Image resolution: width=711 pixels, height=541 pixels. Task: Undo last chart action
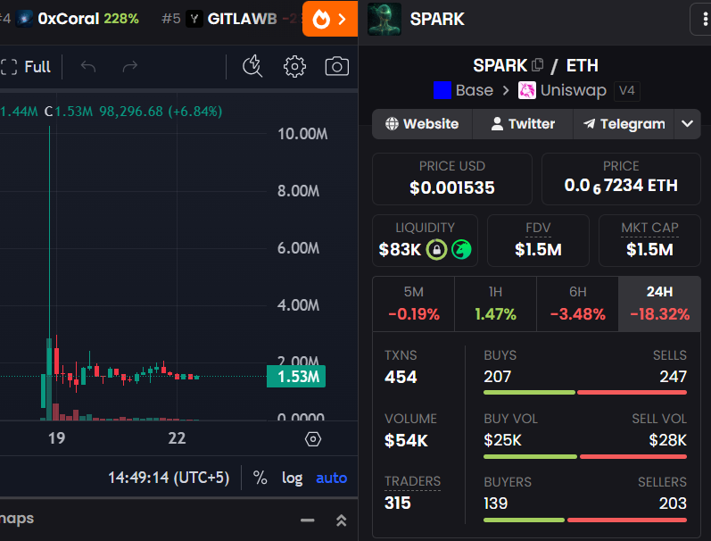88,67
